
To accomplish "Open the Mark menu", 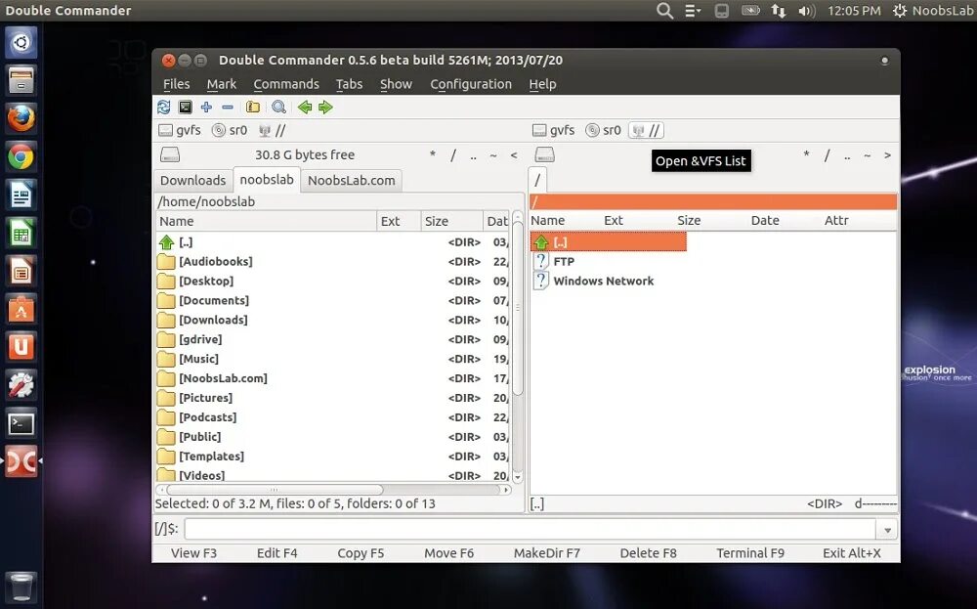I will [221, 84].
